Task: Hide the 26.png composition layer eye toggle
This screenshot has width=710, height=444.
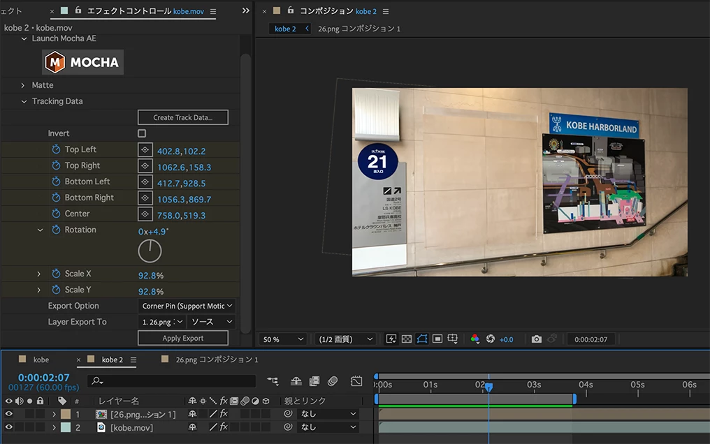Action: pos(9,414)
